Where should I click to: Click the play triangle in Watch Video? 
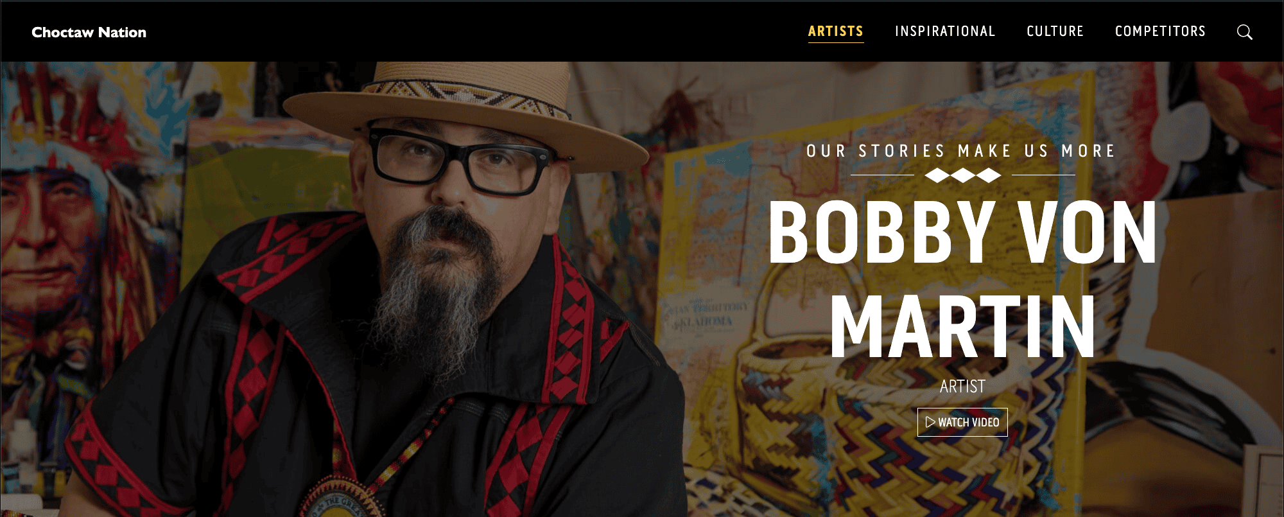tap(930, 422)
